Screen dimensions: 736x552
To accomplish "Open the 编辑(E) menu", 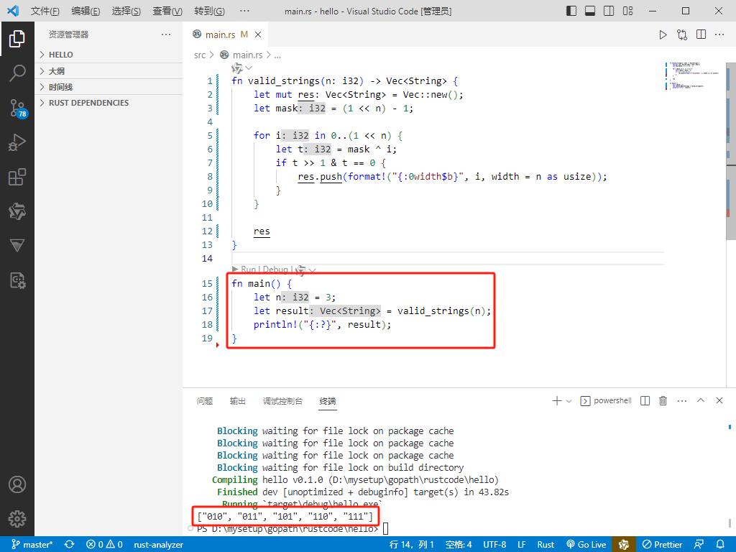I will click(86, 11).
